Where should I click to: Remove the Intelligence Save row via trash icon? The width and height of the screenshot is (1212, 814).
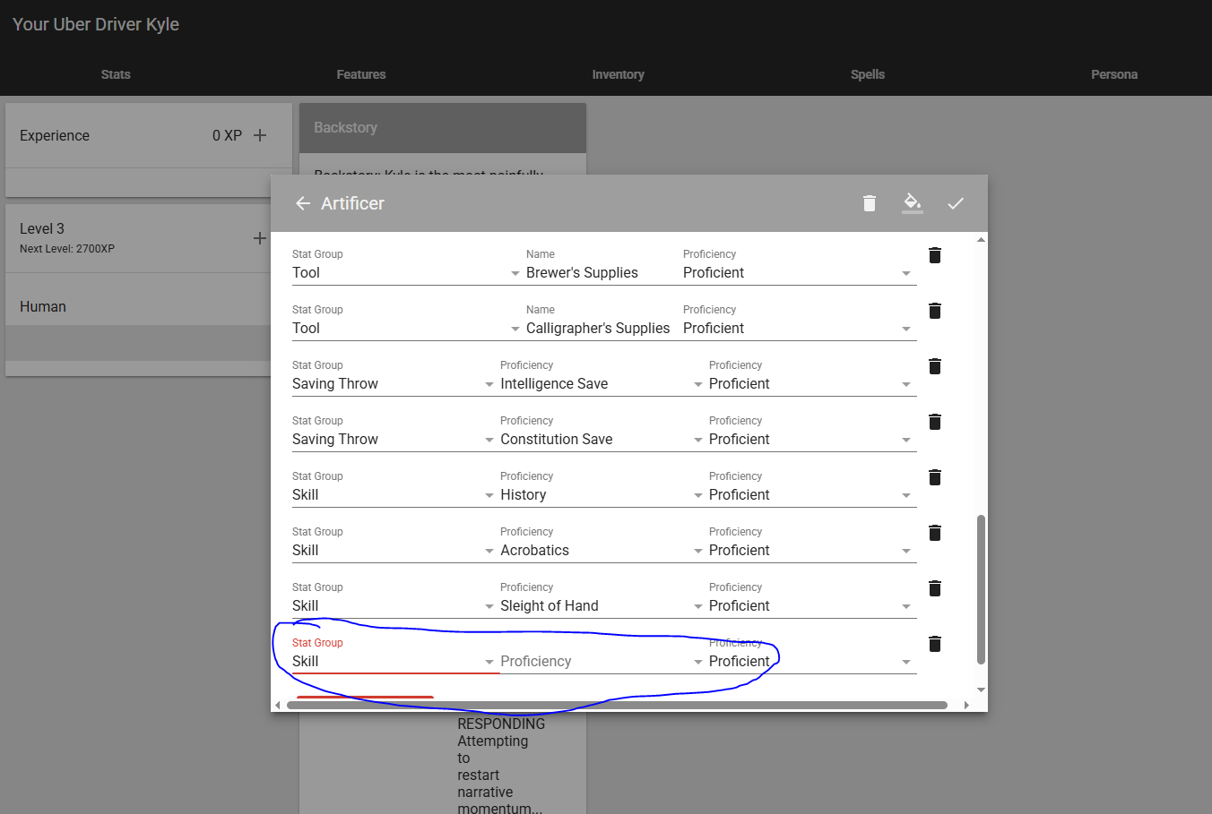point(935,366)
